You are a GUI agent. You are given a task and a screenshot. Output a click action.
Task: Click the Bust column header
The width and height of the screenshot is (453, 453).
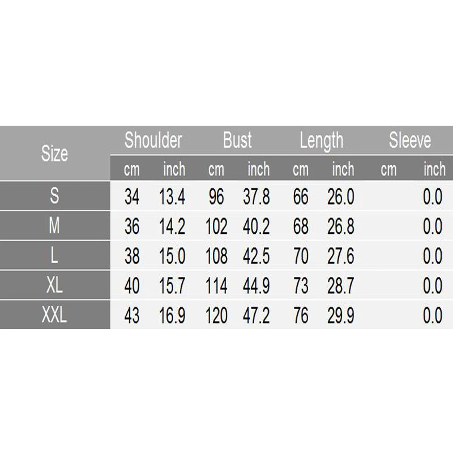[237, 140]
